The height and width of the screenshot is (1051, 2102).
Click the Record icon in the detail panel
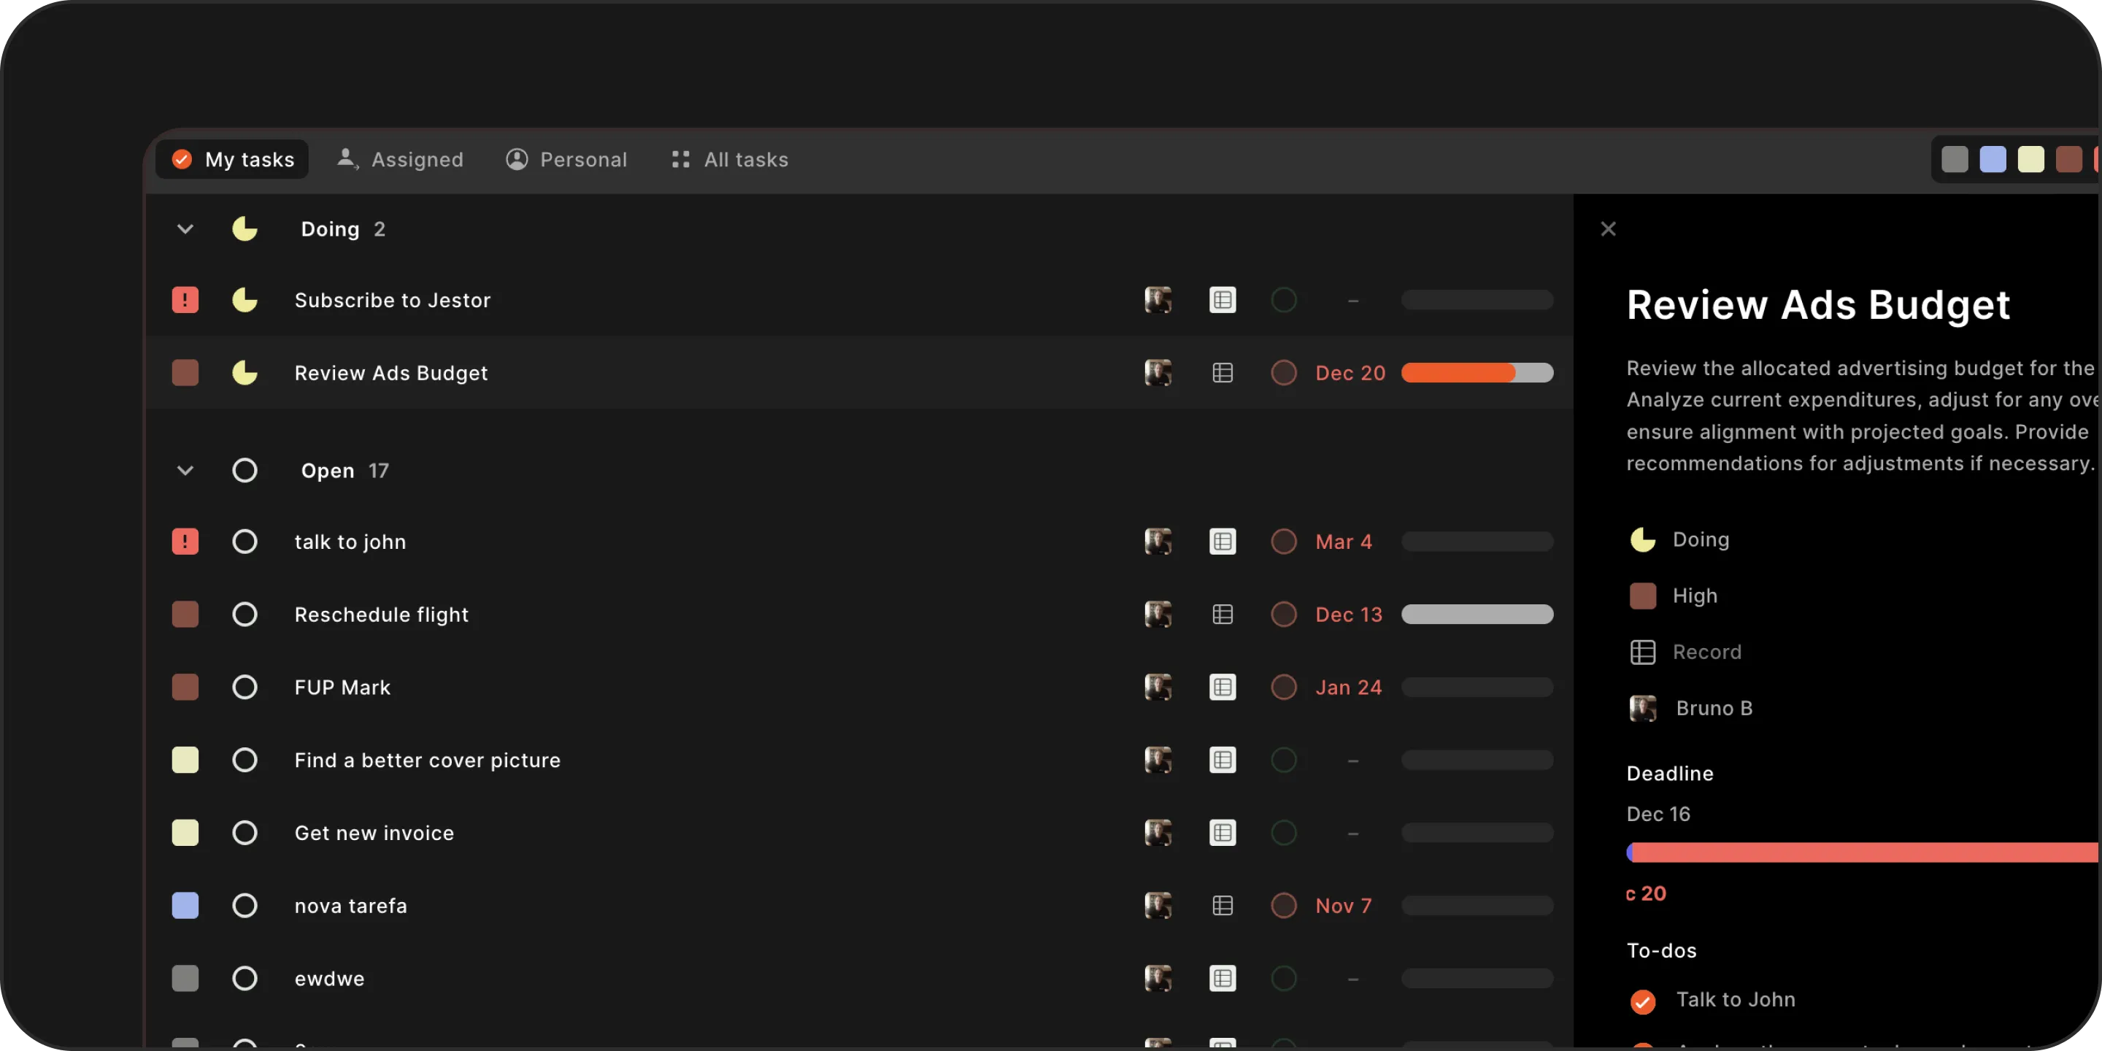1643,652
